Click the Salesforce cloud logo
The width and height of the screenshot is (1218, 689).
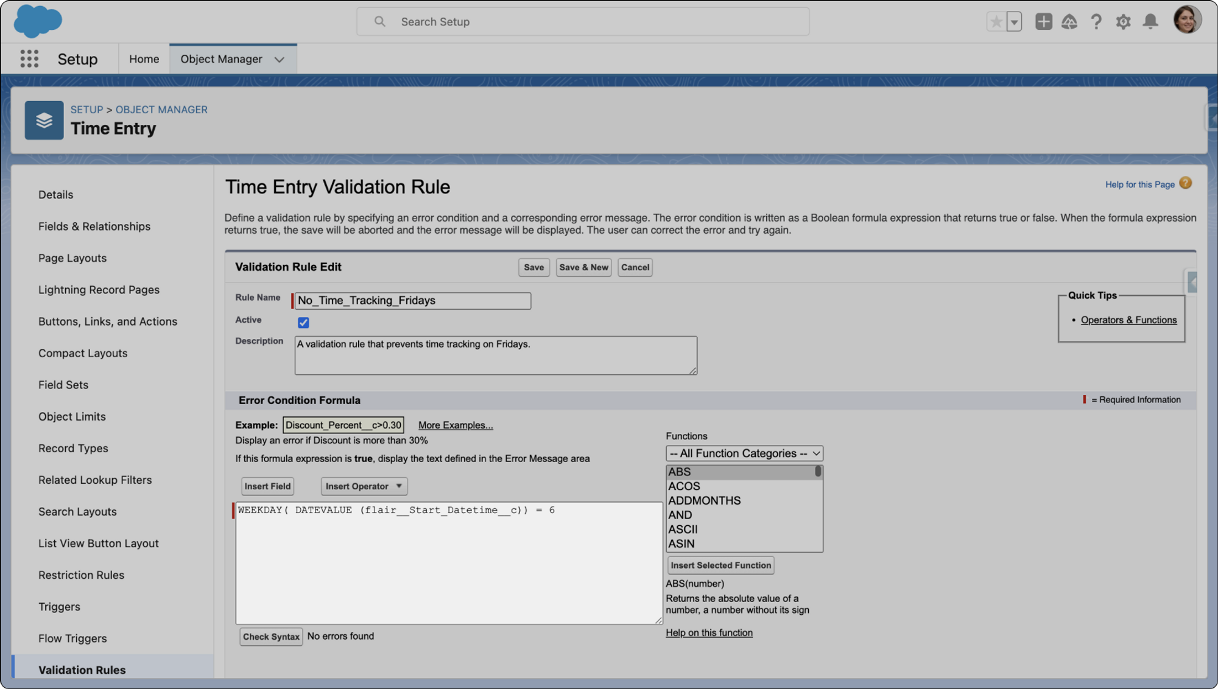tap(37, 21)
